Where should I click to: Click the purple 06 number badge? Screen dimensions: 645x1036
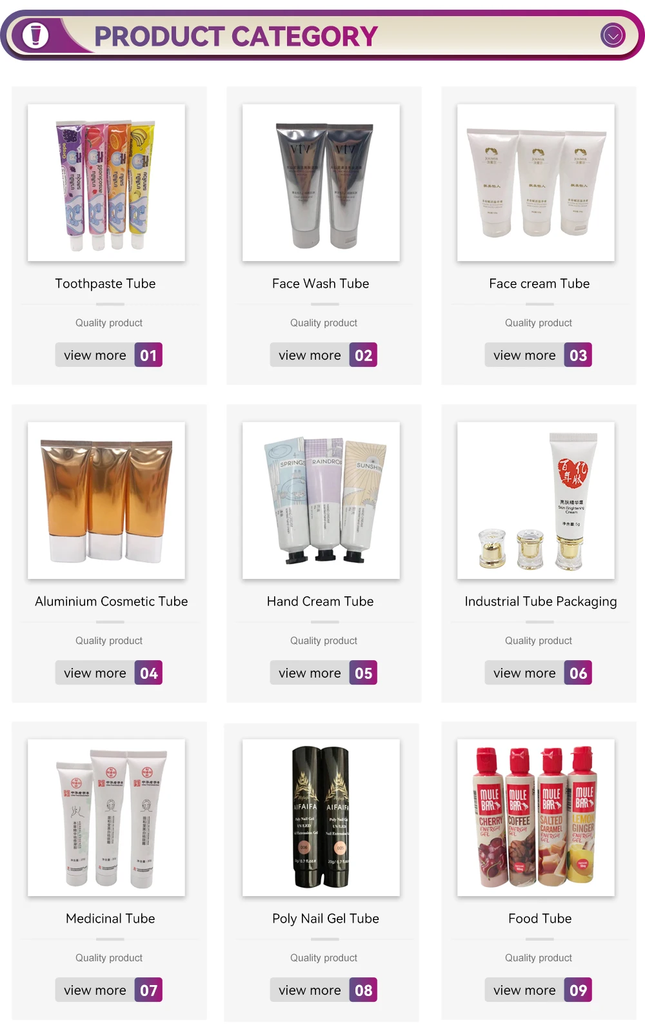pos(578,673)
